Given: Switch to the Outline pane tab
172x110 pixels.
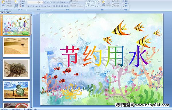Looking at the screenshot, I should pos(8,13).
